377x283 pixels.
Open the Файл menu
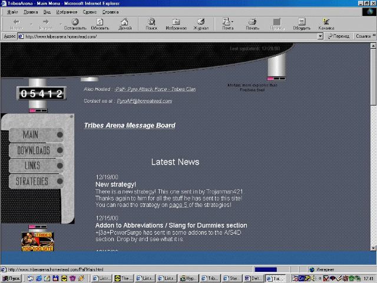12,12
